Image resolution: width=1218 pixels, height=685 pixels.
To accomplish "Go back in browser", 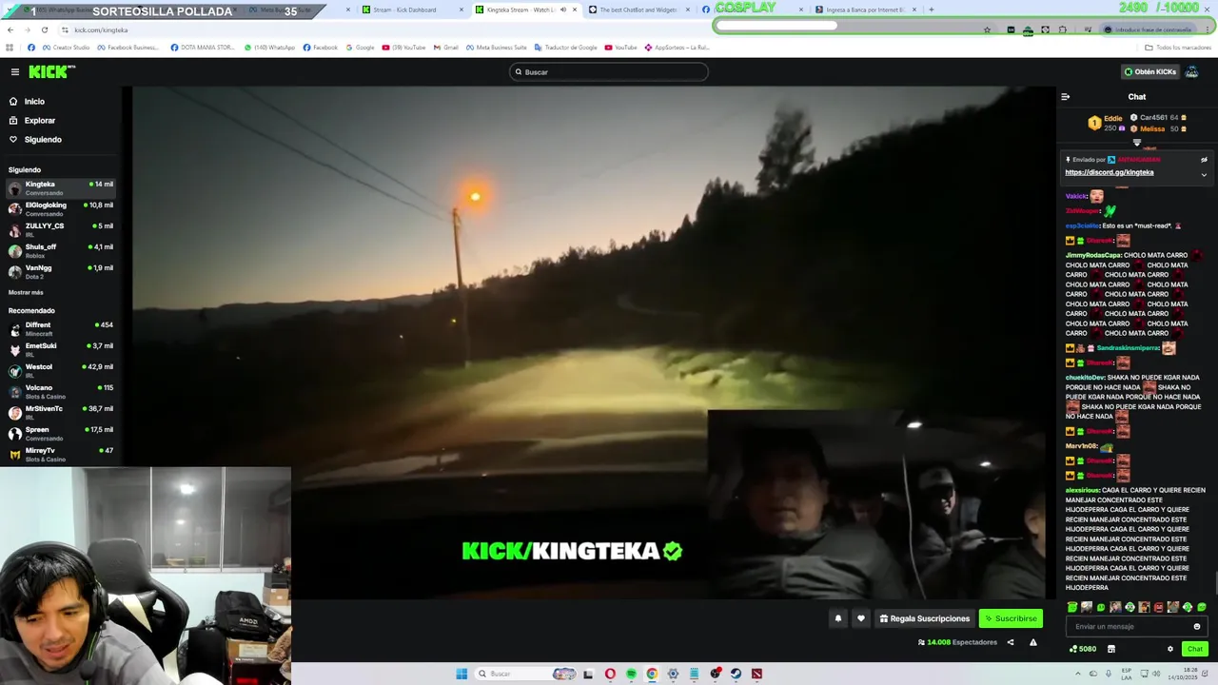I will pyautogui.click(x=10, y=29).
